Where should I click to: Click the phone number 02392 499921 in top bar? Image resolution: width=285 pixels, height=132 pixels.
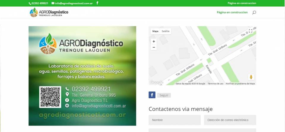pos(40,3)
